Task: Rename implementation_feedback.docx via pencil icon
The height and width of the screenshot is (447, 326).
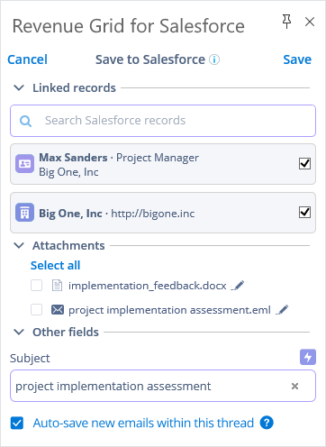Action: tap(238, 286)
